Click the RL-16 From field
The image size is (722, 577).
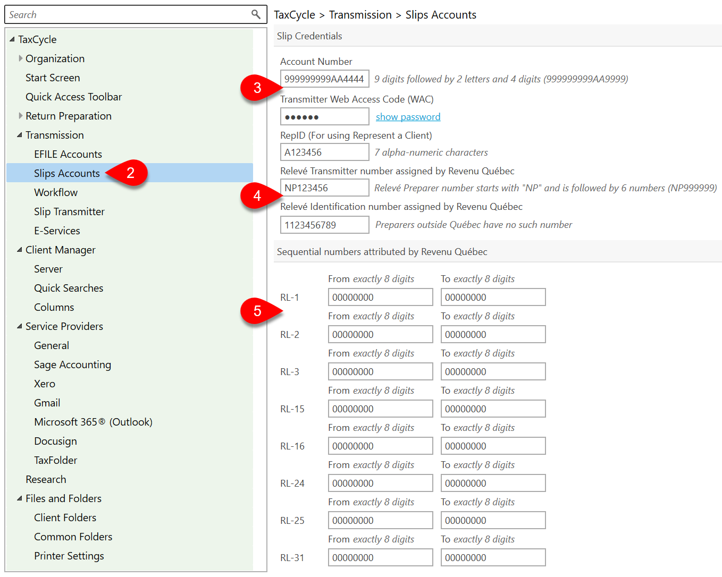(381, 446)
